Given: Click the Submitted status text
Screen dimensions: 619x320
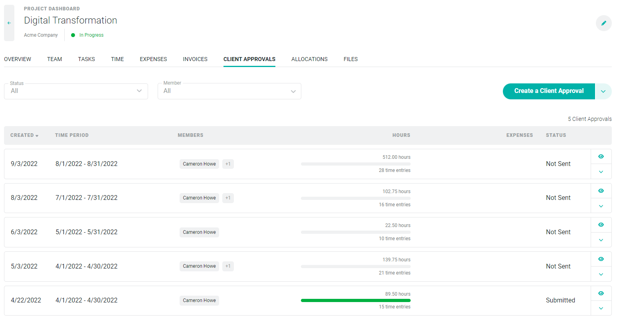Looking at the screenshot, I should [560, 300].
